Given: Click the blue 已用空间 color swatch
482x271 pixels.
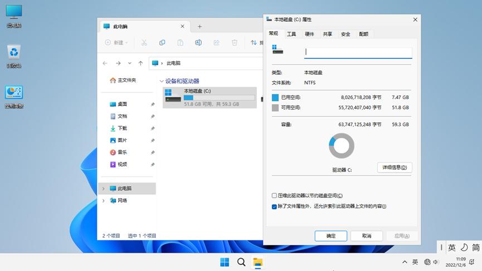Looking at the screenshot, I should click(275, 97).
